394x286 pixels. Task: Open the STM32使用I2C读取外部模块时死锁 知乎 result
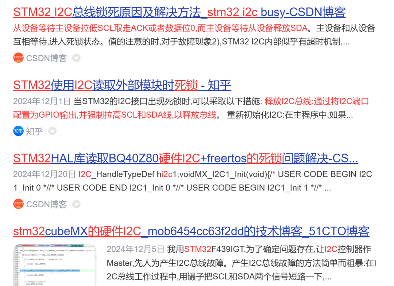coord(122,85)
